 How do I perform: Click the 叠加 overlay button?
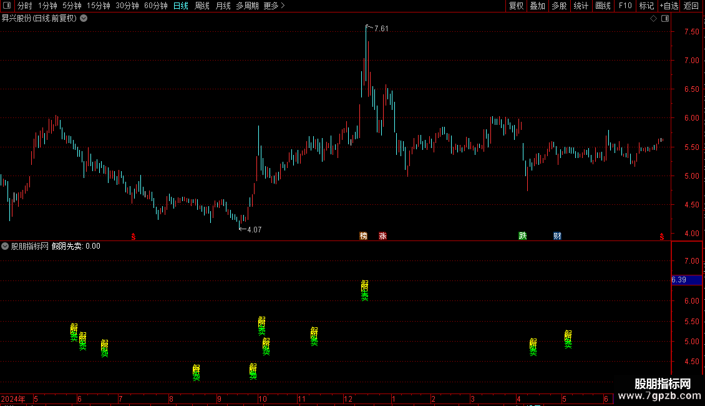(x=537, y=6)
